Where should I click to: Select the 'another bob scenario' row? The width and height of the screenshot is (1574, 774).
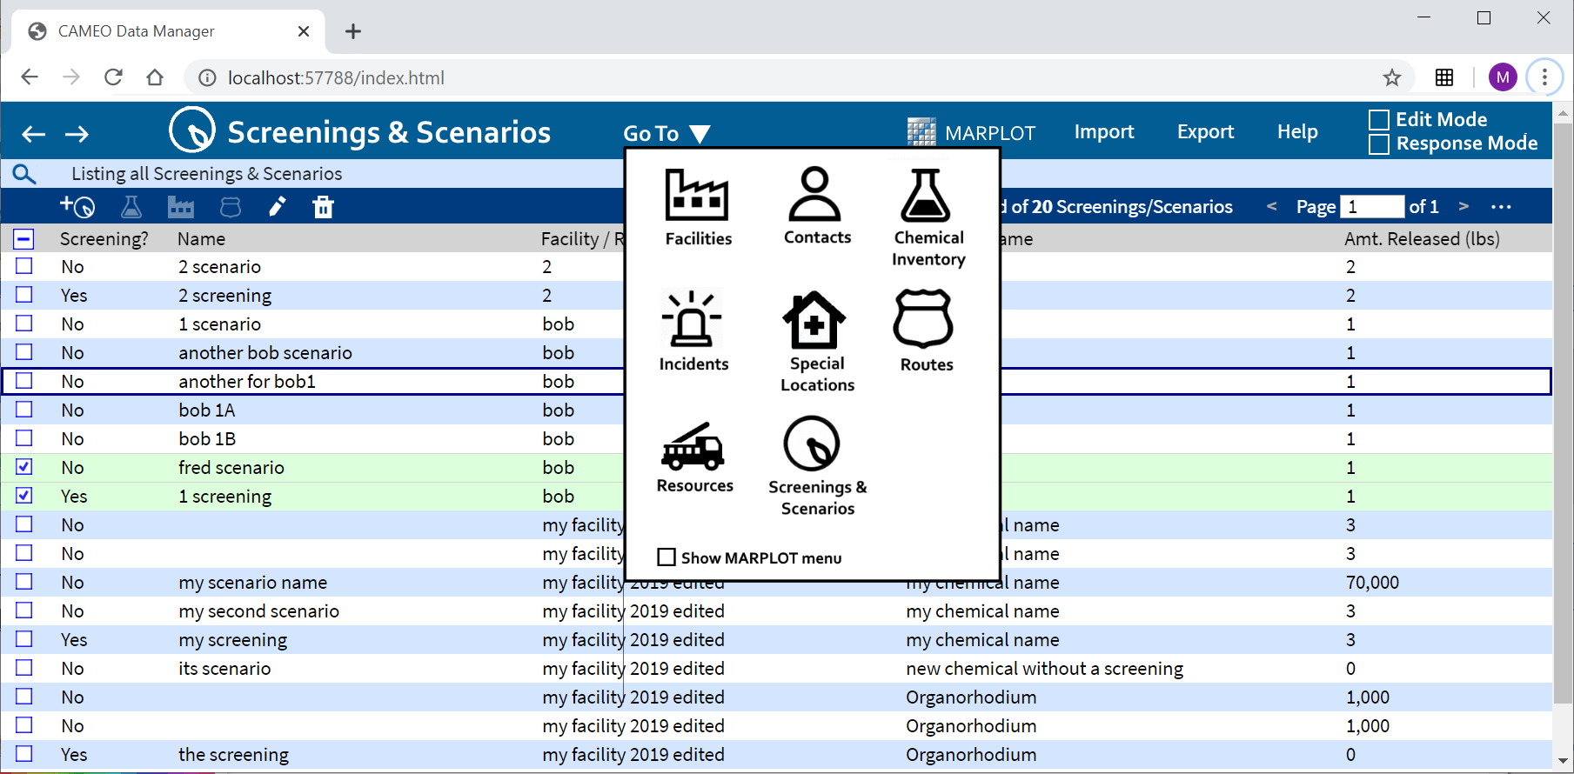point(776,352)
